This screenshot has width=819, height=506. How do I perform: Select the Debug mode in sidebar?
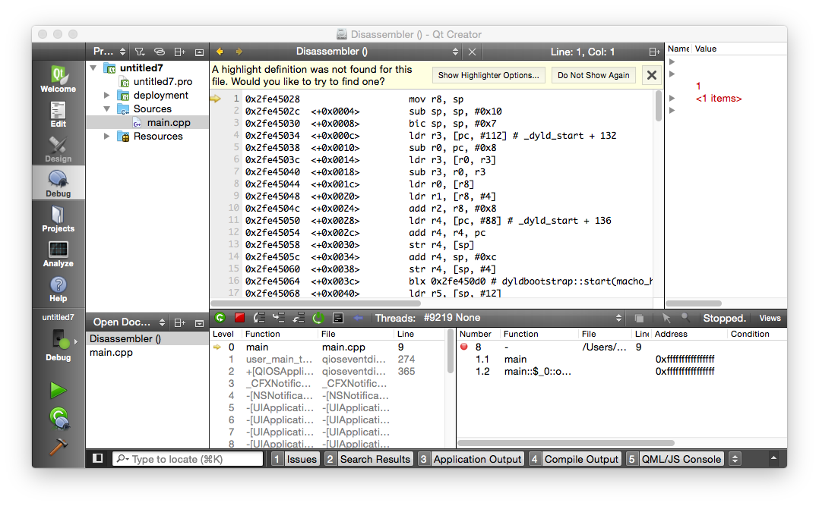[x=58, y=183]
